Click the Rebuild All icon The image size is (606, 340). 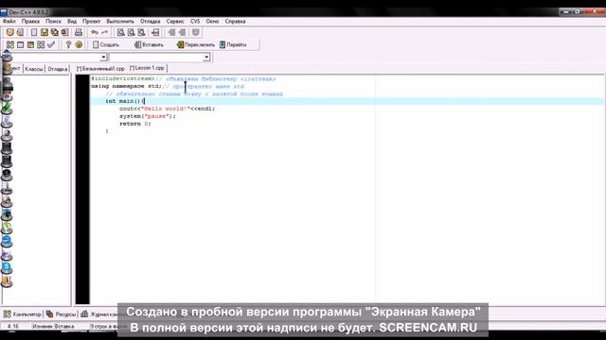(41, 44)
